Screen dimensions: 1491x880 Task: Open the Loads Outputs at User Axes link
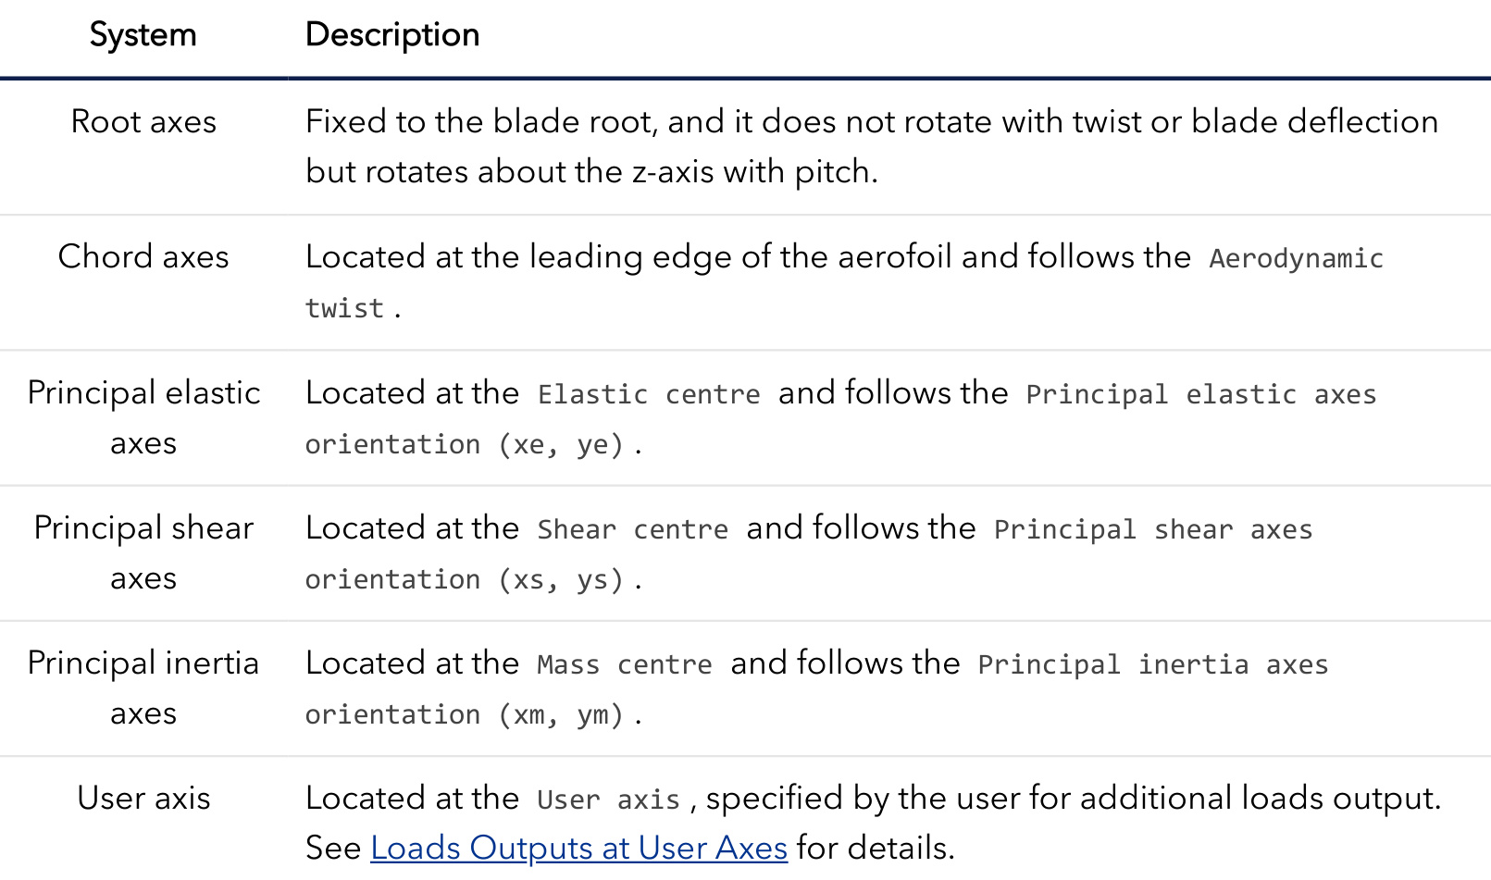click(x=578, y=848)
